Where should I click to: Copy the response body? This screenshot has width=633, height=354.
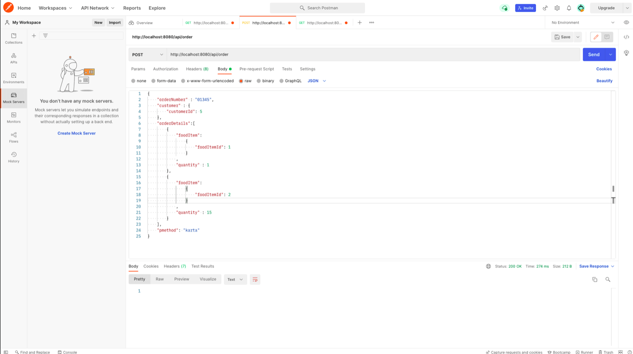point(595,279)
